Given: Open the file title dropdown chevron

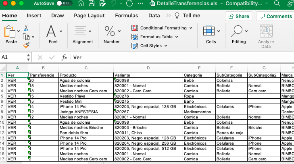Looking at the screenshot, I should click(267, 3).
